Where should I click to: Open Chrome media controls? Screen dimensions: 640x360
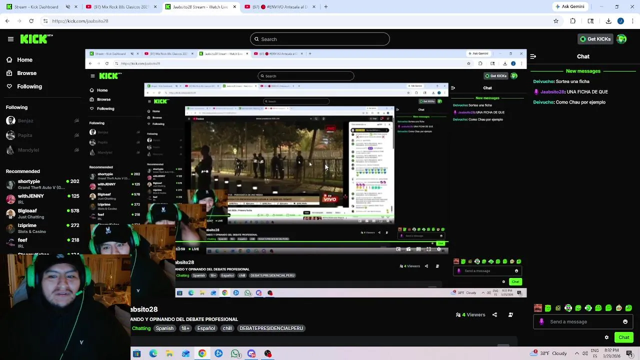tap(590, 21)
